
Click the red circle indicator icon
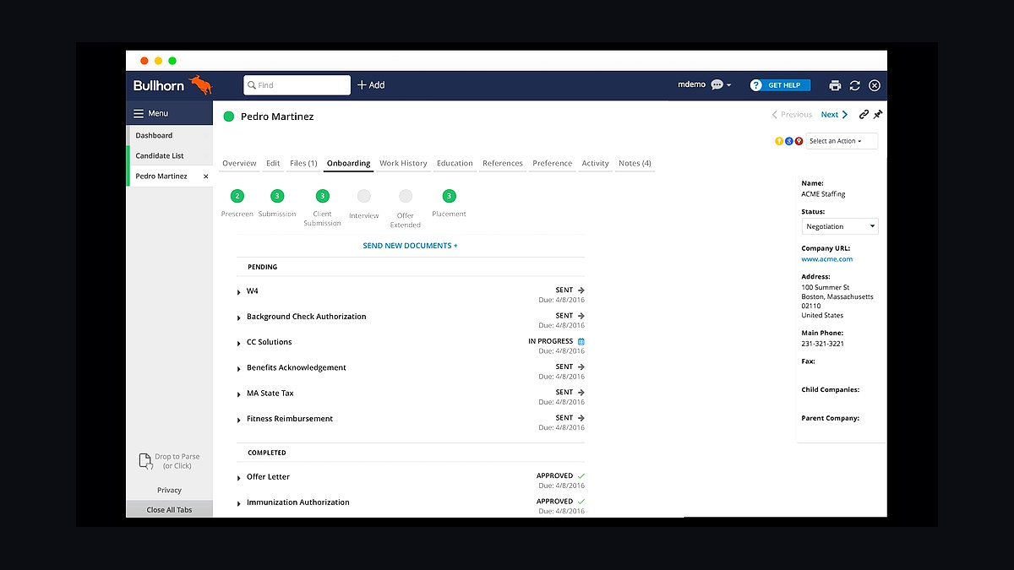(x=799, y=141)
